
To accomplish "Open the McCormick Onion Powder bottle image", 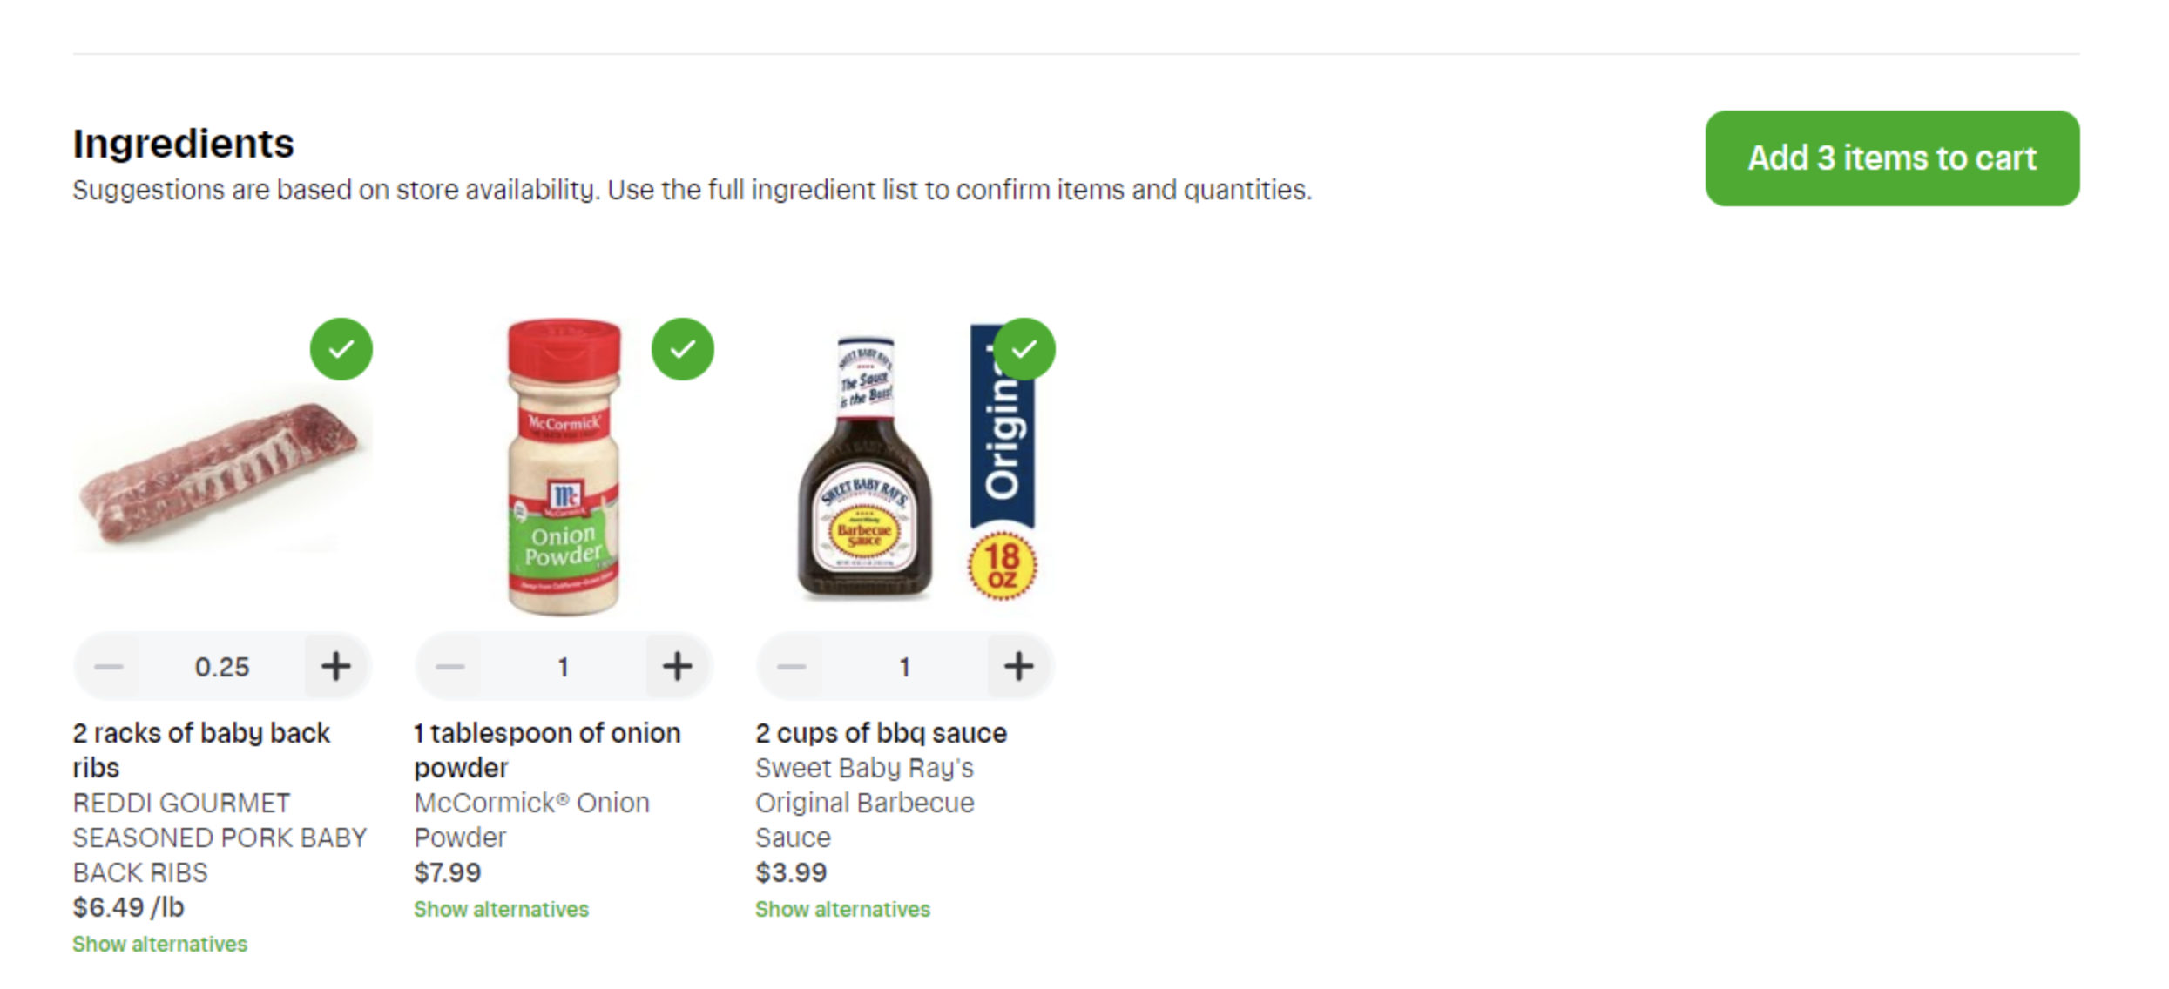I will pyautogui.click(x=564, y=467).
